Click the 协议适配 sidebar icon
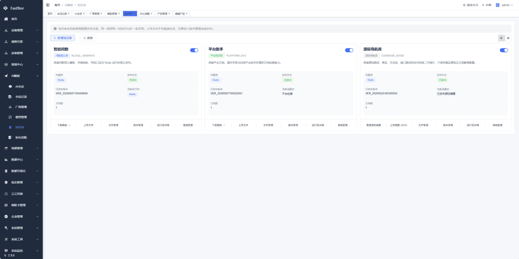 (x=10, y=137)
